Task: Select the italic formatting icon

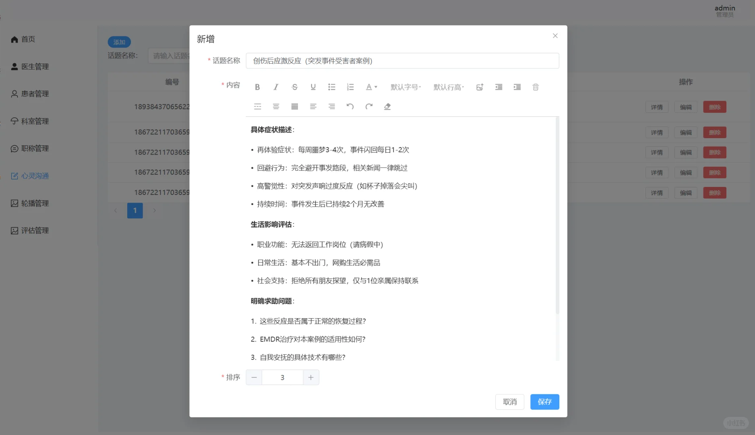Action: pos(276,87)
